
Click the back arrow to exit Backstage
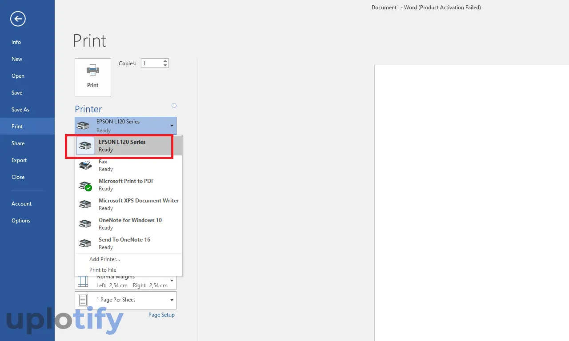tap(18, 19)
